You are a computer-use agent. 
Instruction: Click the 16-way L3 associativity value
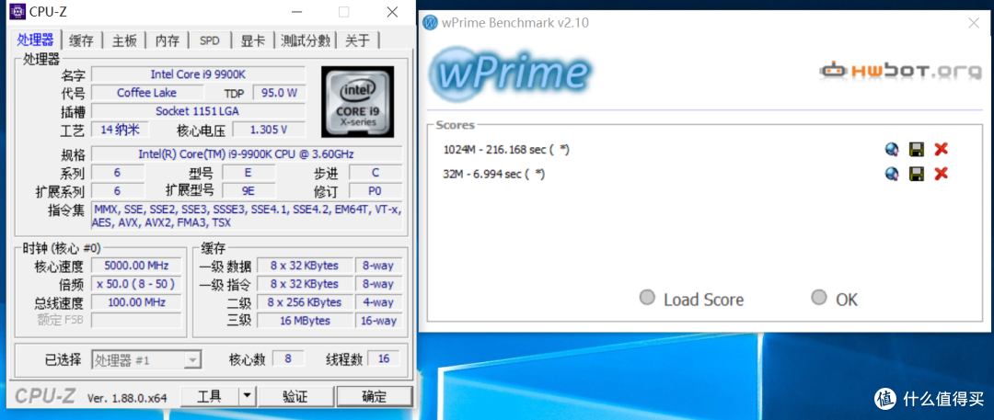[378, 321]
